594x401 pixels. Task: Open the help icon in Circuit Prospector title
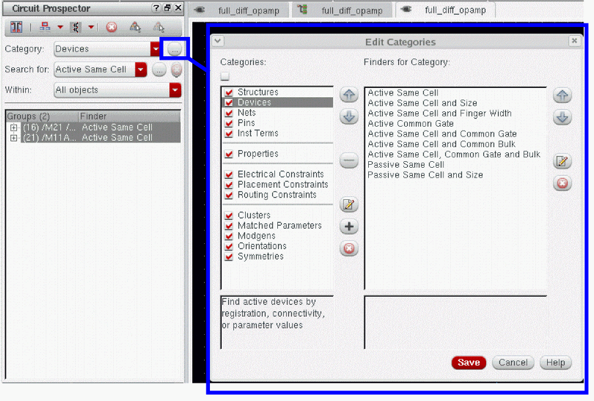click(x=156, y=8)
